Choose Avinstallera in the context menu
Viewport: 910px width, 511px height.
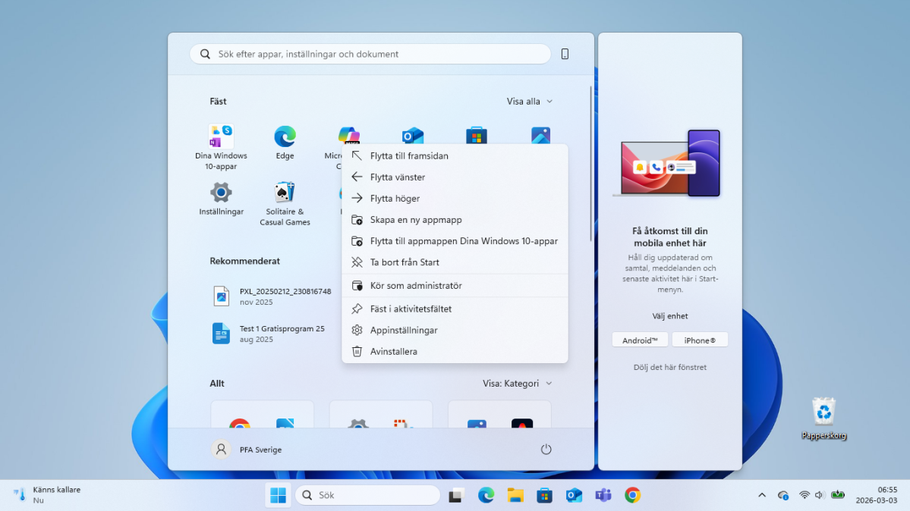[393, 352]
